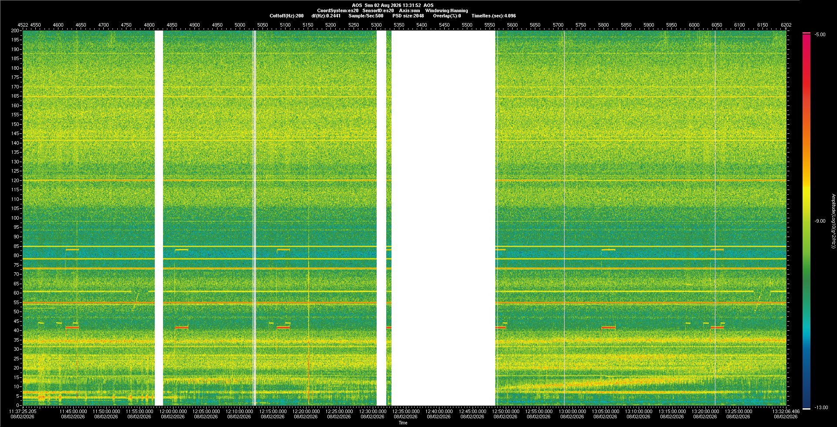Click the AOS date title at top
The image size is (837, 427).
tap(393, 5)
